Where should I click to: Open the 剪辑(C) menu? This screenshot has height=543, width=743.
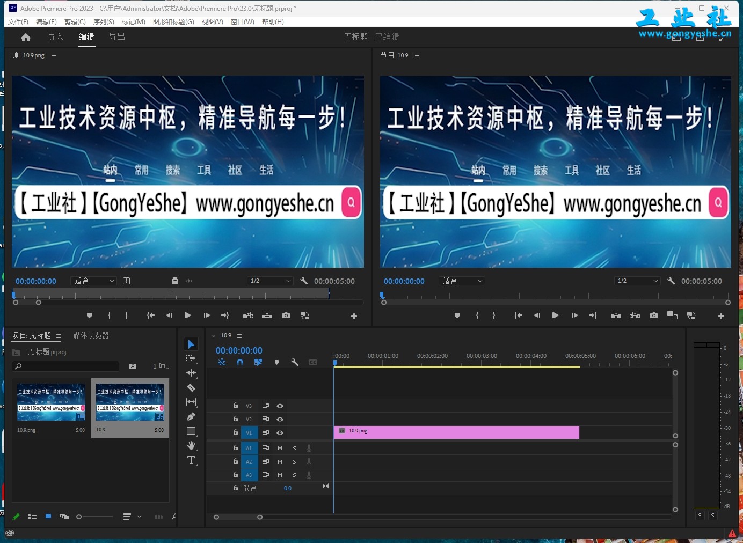pyautogui.click(x=75, y=21)
